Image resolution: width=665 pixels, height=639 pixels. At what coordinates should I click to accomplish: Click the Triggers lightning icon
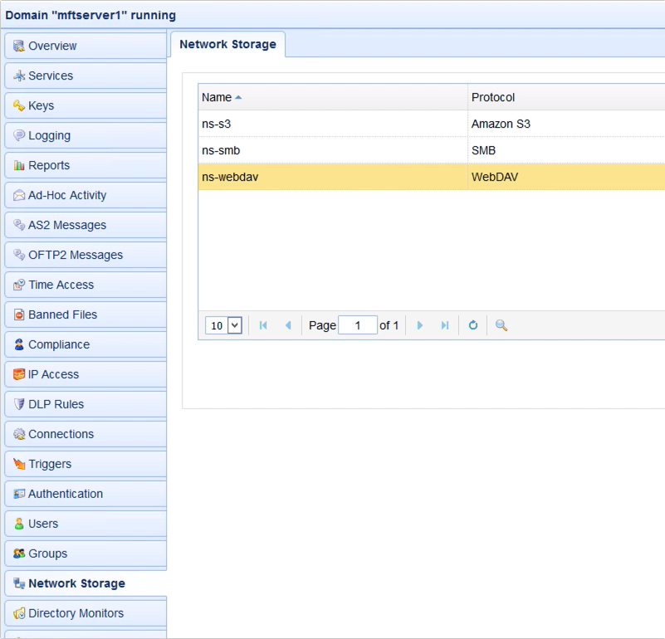point(19,464)
